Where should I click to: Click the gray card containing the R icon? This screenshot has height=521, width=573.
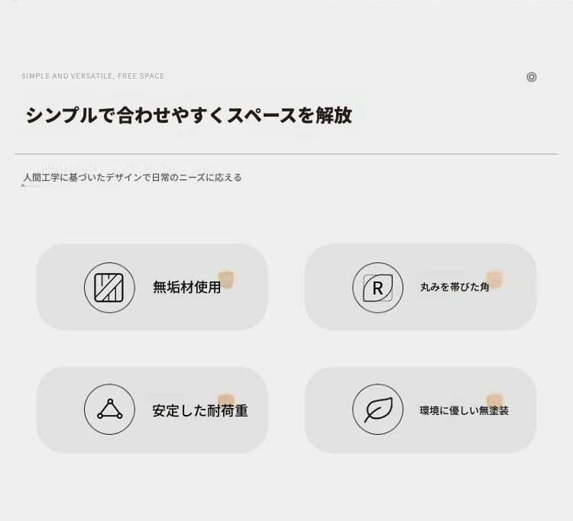[420, 287]
